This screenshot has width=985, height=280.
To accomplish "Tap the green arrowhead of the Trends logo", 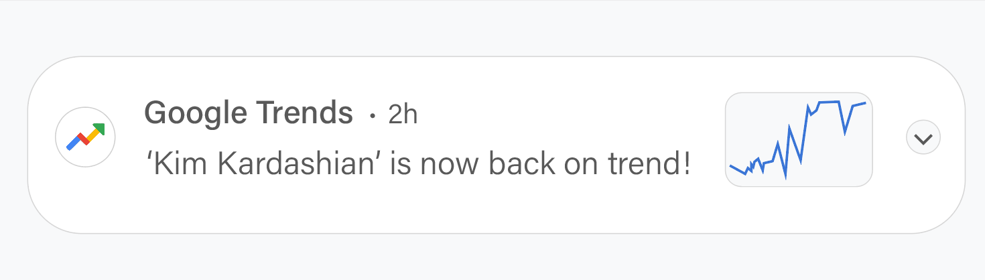I will tap(100, 129).
